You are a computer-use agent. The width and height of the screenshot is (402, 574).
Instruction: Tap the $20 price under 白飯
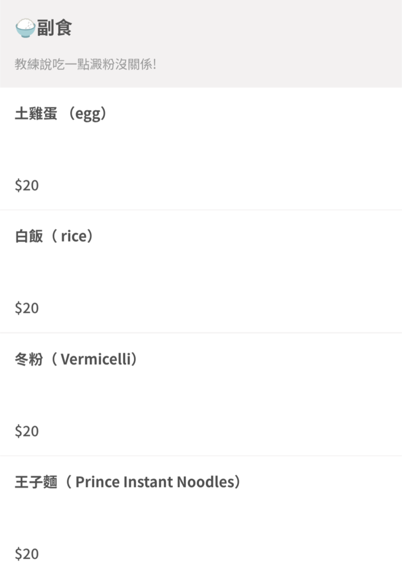point(27,308)
